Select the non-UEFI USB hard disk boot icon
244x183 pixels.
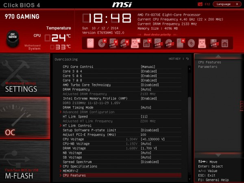pyautogui.click(x=158, y=43)
